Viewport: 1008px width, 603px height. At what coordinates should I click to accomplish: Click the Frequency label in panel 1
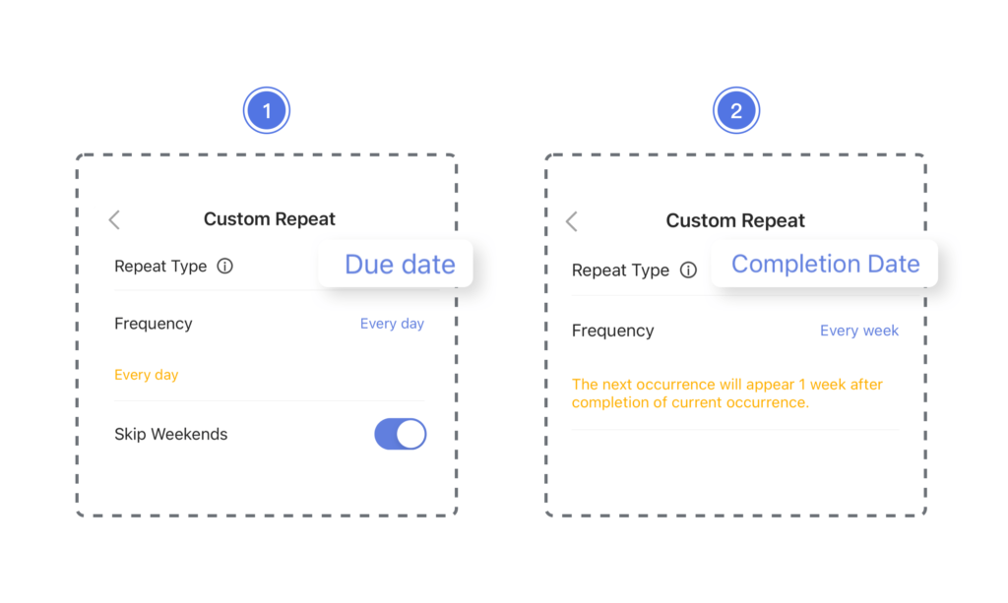[154, 324]
